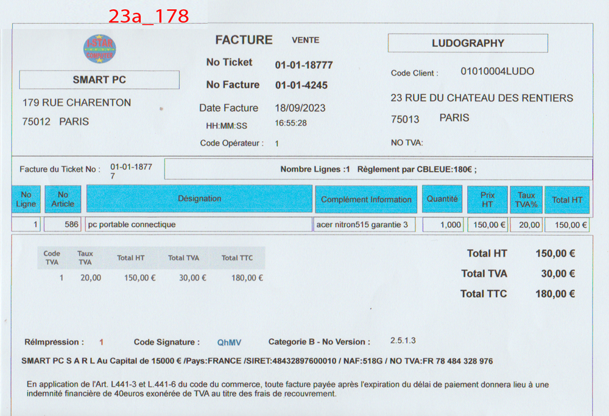Click the blue Quantité column header

[x=442, y=199]
